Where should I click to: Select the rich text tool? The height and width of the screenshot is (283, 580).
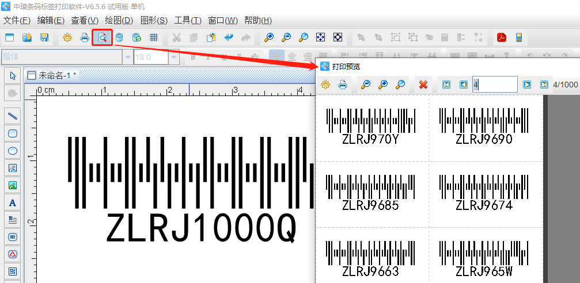[x=13, y=220]
